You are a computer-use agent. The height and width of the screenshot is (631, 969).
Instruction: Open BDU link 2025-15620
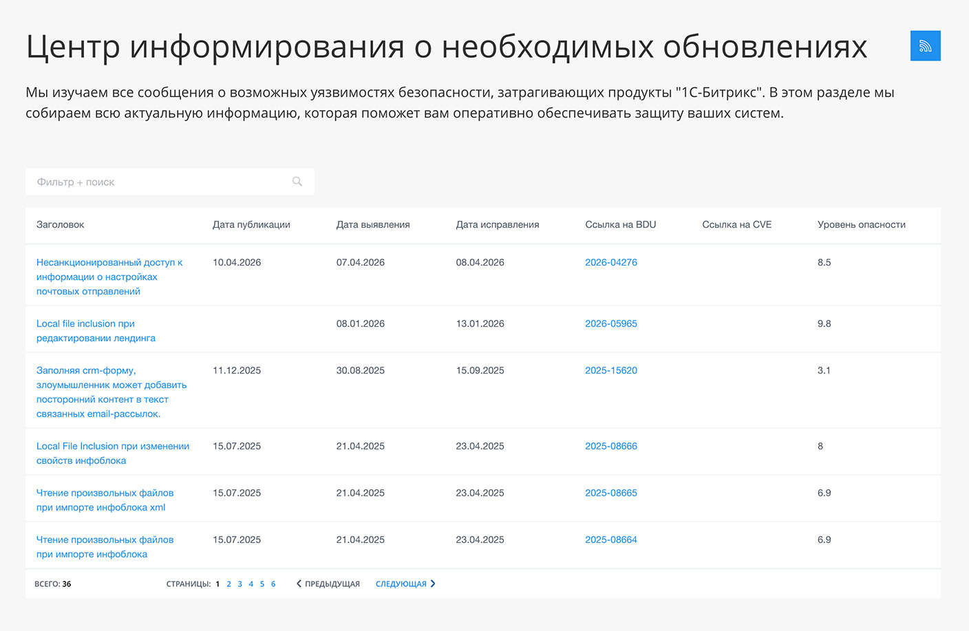(611, 370)
